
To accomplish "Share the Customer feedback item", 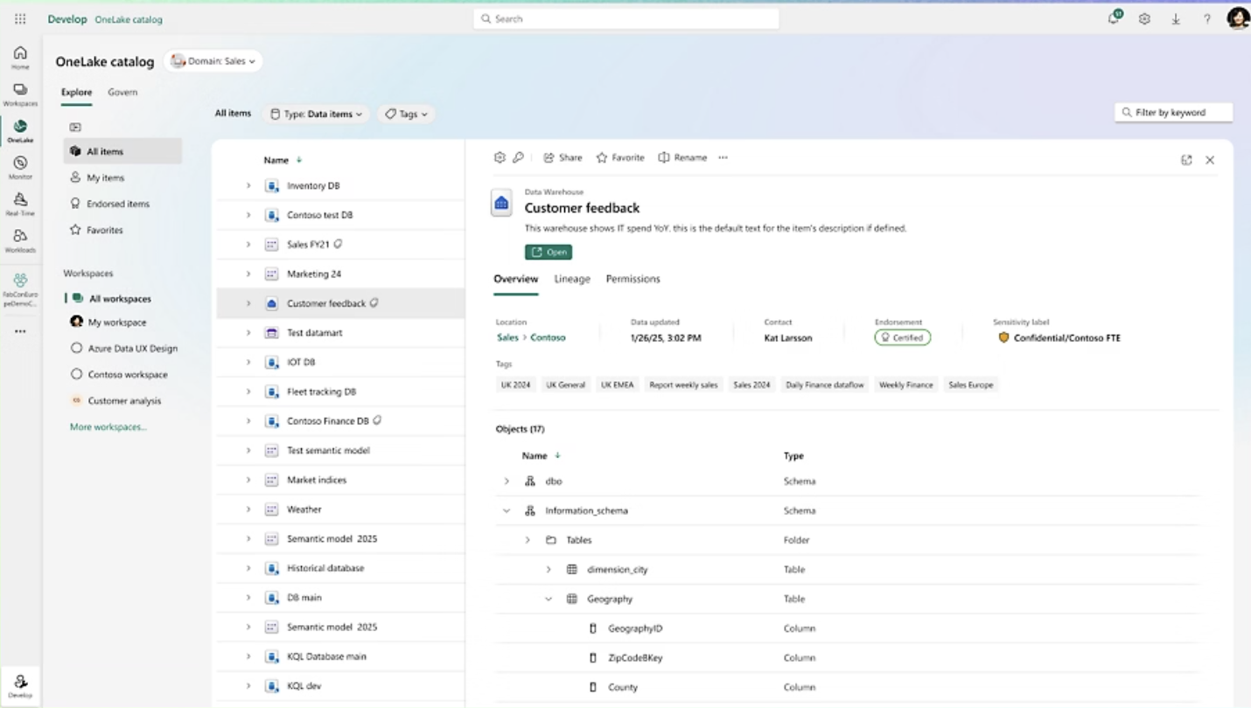I will click(563, 157).
